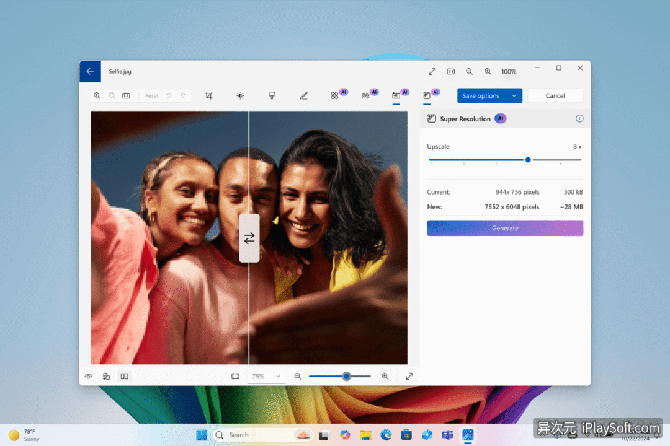Click the Upscale slider track
670x446 pixels.
tap(505, 160)
